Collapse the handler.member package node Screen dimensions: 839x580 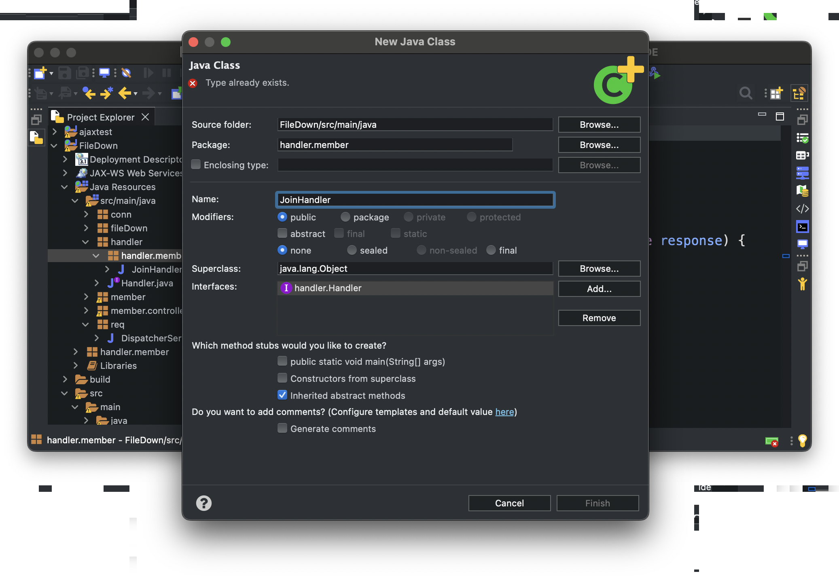pyautogui.click(x=96, y=256)
